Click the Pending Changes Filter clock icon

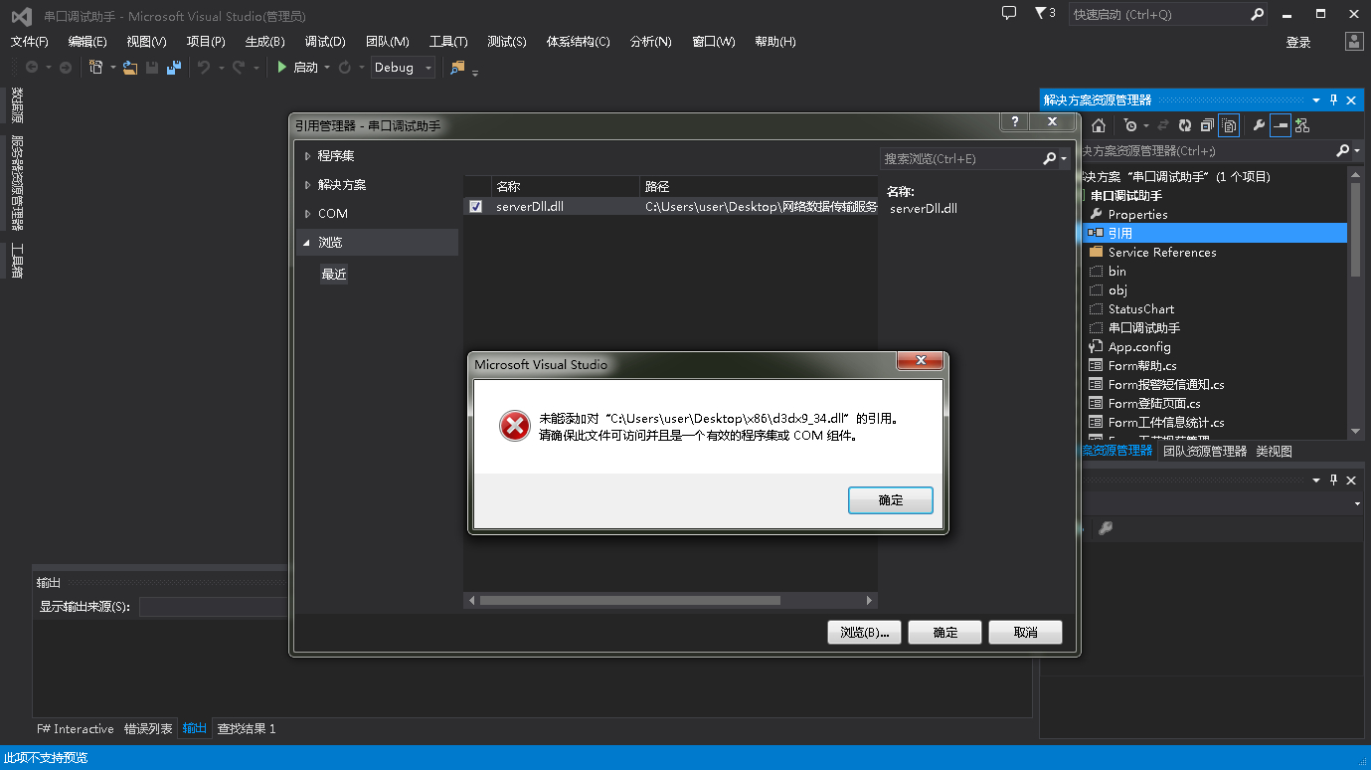pos(1130,125)
